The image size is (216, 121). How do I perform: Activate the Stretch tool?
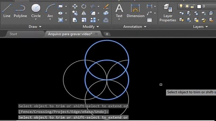click(75, 20)
